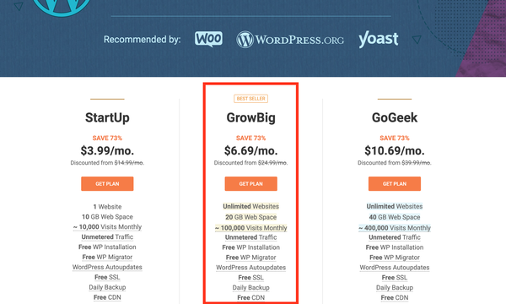Click GrowBig Unmetered Traffic feature
This screenshot has height=304, width=506.
coord(250,237)
